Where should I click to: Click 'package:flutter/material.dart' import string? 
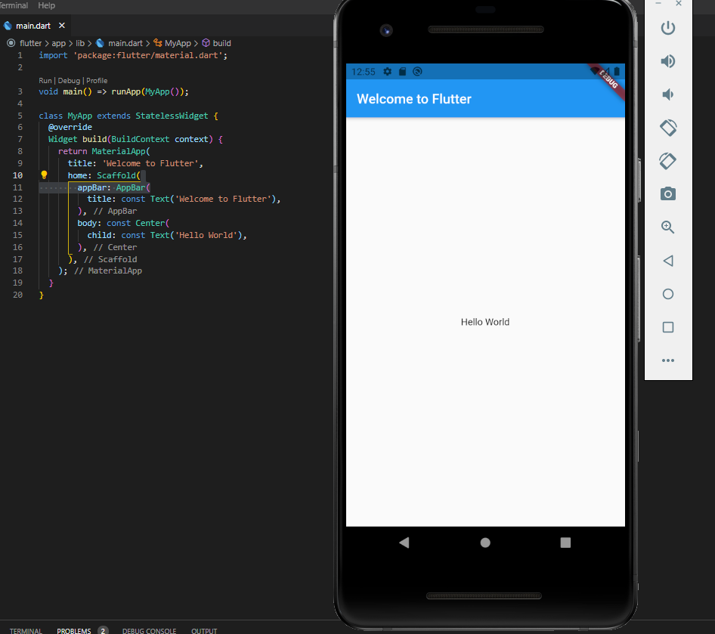(148, 55)
